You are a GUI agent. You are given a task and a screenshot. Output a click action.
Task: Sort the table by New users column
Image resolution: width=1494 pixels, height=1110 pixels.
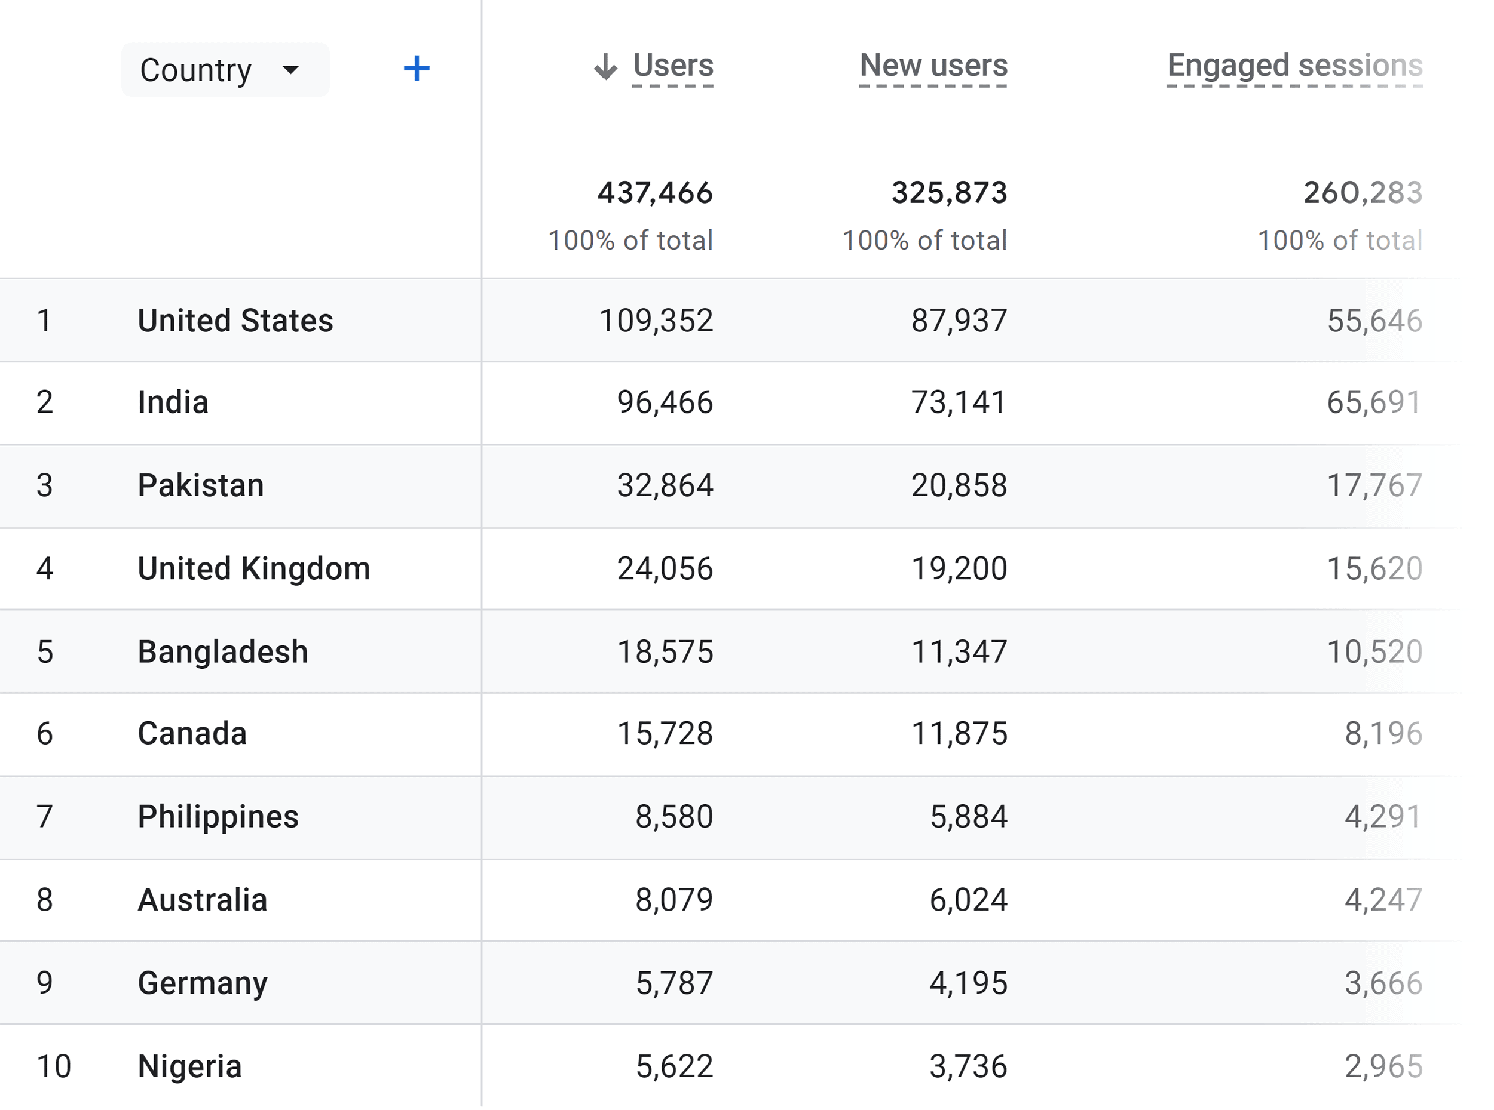click(x=933, y=65)
